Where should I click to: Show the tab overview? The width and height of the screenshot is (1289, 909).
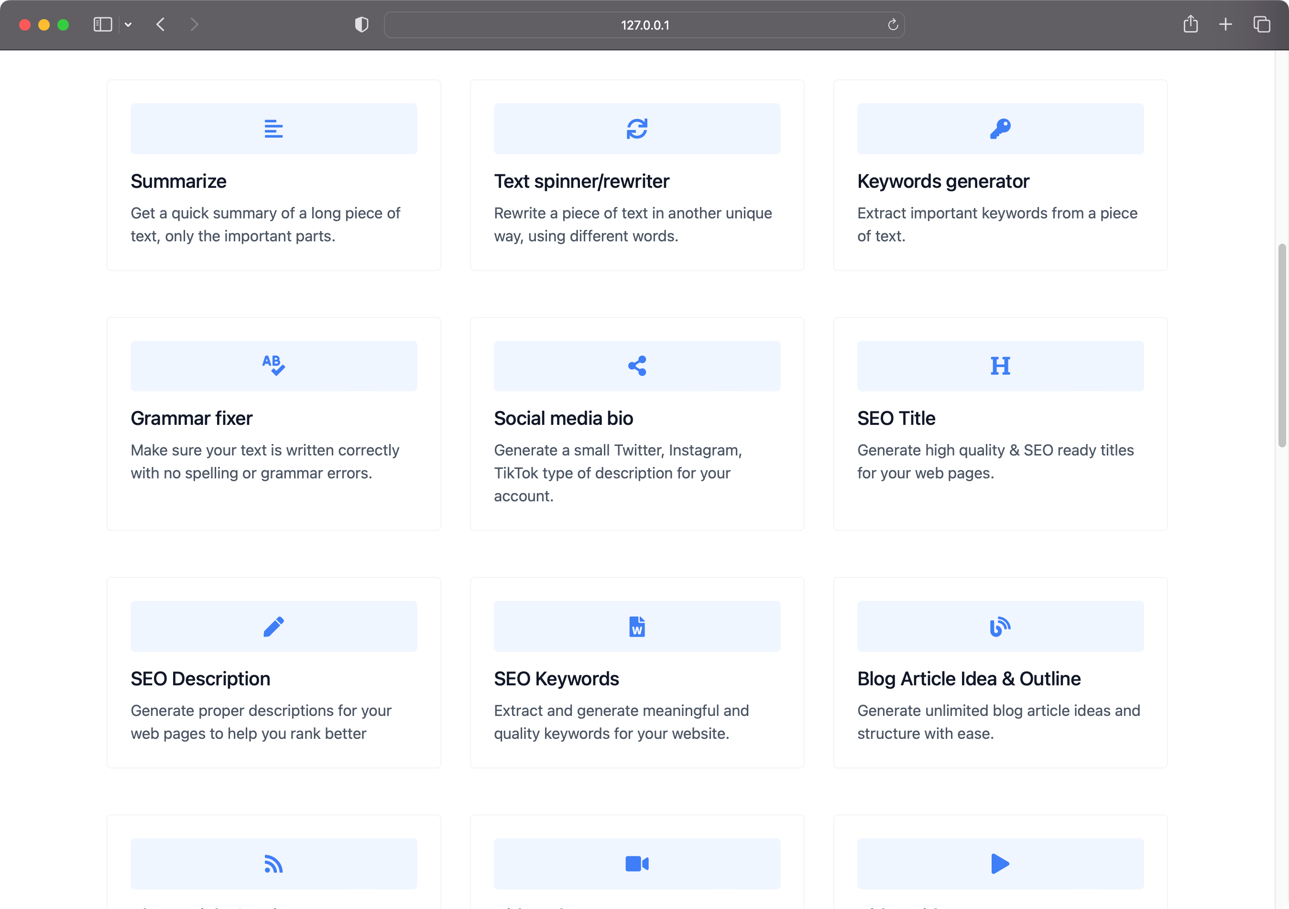click(x=1261, y=25)
